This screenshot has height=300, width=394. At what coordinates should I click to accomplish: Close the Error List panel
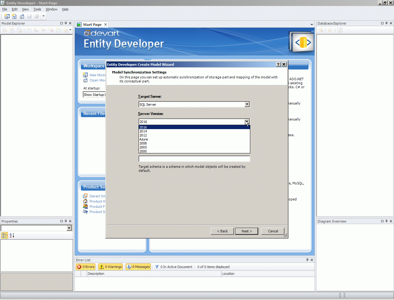pos(312,260)
